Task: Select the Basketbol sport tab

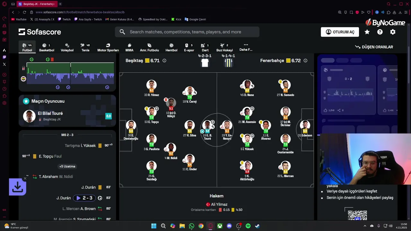Action: 47,47
